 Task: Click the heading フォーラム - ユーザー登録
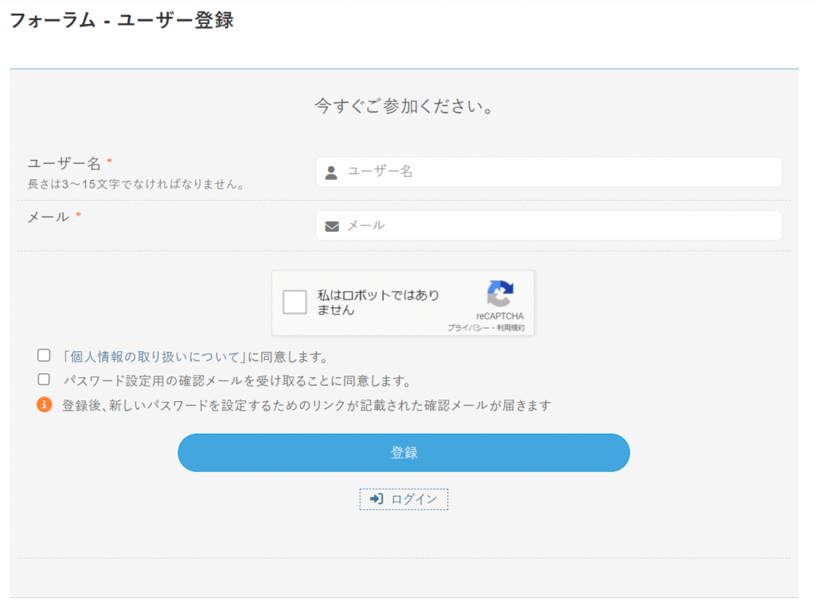(122, 20)
